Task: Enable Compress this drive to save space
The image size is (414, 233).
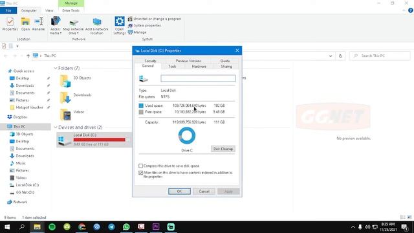Action: click(x=141, y=166)
